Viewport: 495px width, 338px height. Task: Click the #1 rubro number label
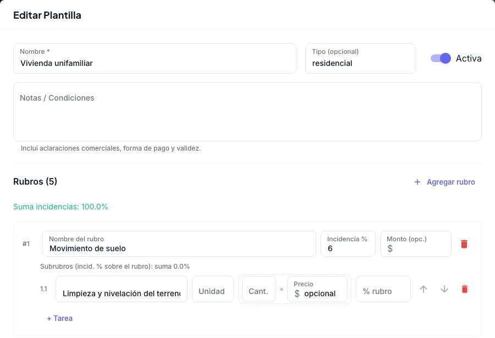point(26,243)
